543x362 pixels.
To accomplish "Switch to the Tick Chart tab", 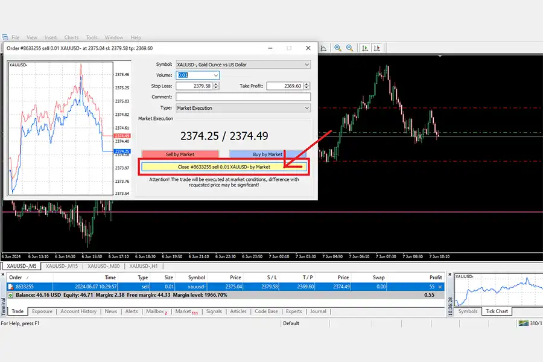I will coord(497,311).
